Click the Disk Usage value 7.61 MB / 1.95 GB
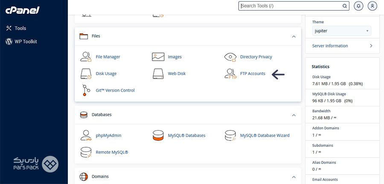 click(x=329, y=84)
